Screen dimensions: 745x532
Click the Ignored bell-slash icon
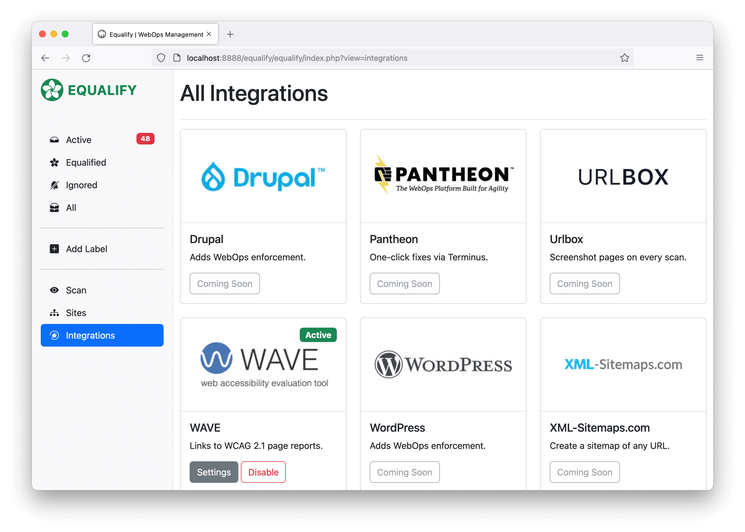point(54,185)
